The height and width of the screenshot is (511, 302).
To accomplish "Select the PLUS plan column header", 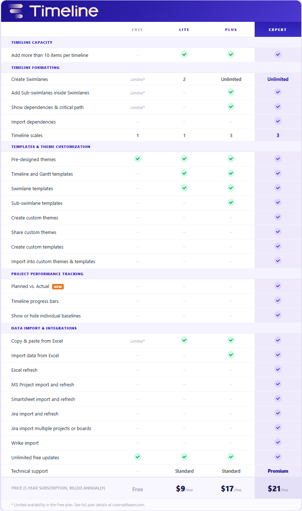I will [x=231, y=30].
